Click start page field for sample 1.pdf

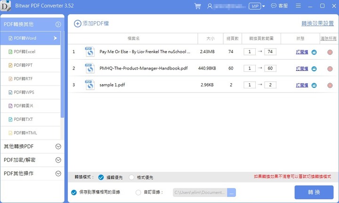point(250,85)
